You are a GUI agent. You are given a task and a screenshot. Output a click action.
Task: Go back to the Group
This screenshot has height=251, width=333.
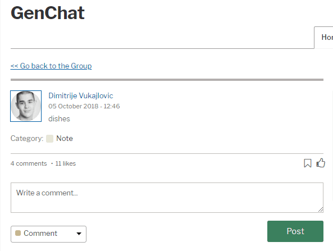click(51, 66)
